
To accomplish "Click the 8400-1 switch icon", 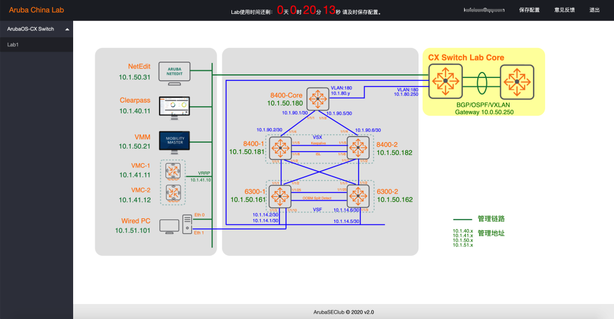I will click(279, 147).
